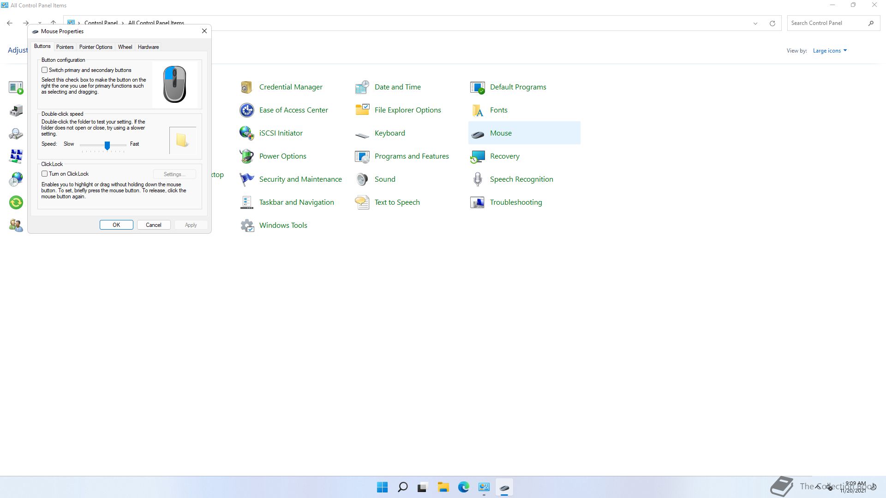Screen dimensions: 886x498
Task: Expand the address bar history dropdown arrow
Action: coord(755,24)
